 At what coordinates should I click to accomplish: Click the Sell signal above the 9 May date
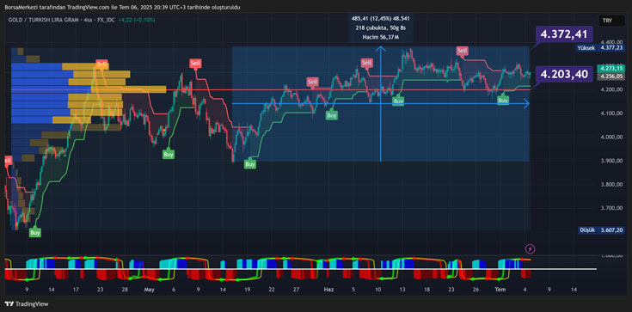tap(195, 64)
